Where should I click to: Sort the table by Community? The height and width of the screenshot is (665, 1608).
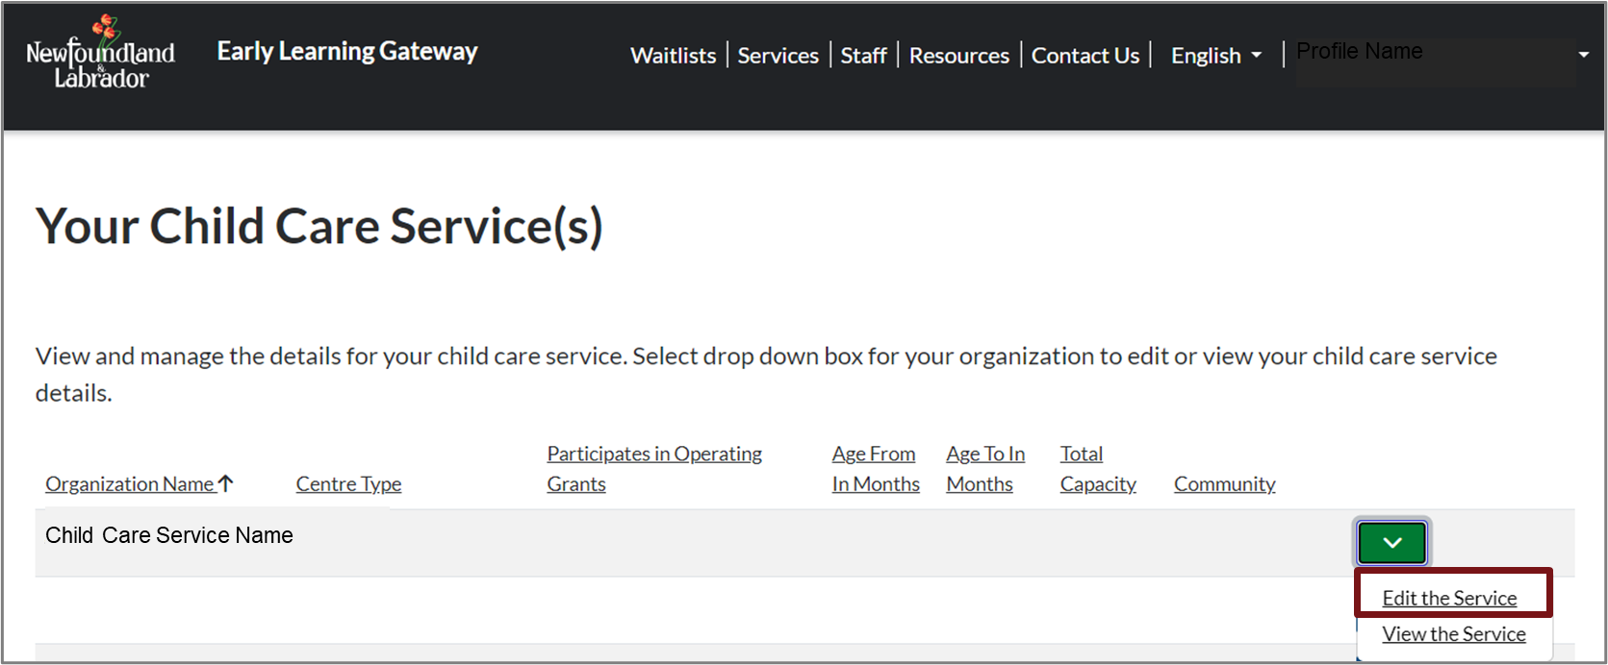[1224, 484]
